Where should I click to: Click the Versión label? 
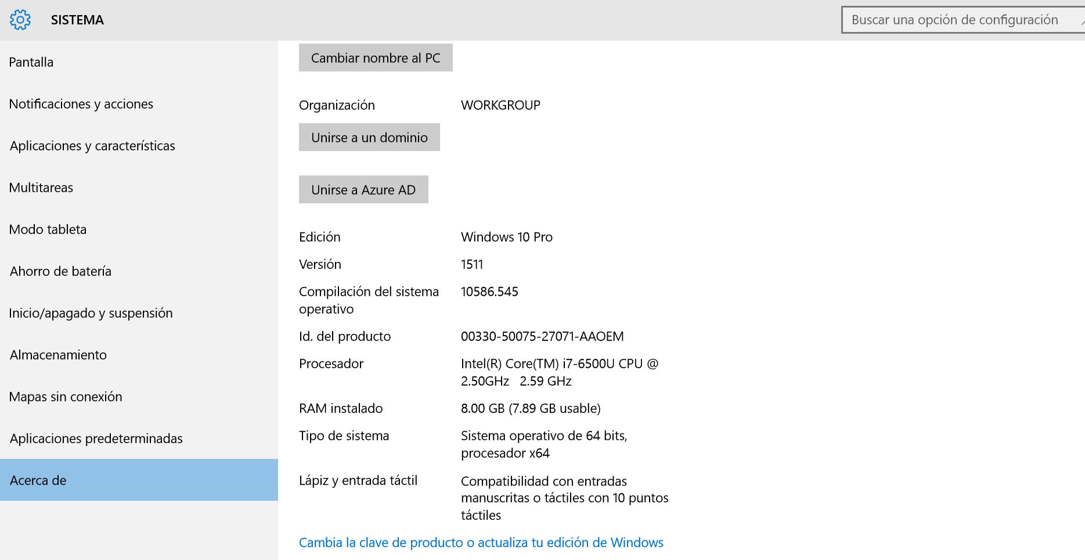(x=320, y=264)
